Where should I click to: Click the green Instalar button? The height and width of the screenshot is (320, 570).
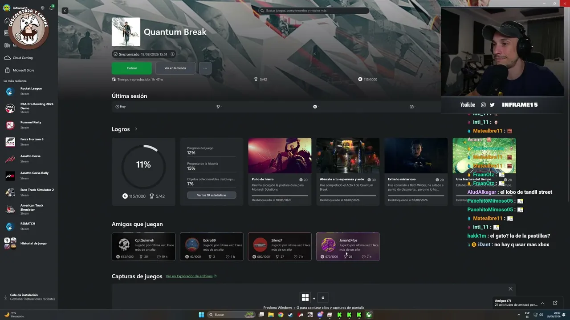(x=132, y=68)
